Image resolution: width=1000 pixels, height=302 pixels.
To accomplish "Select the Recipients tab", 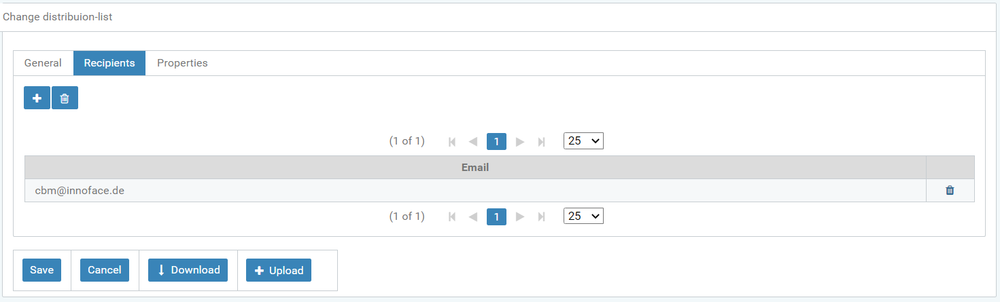I will click(x=109, y=63).
